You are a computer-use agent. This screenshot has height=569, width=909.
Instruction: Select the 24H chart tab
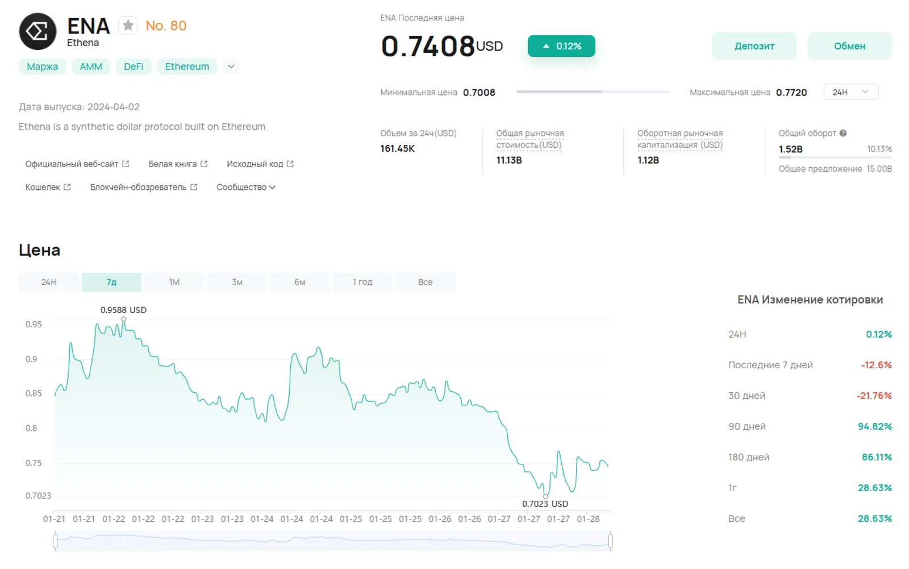coord(49,282)
